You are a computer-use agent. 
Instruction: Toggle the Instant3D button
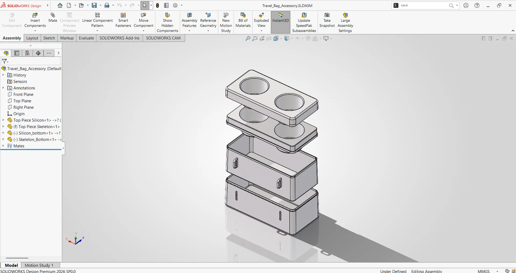coord(280,22)
